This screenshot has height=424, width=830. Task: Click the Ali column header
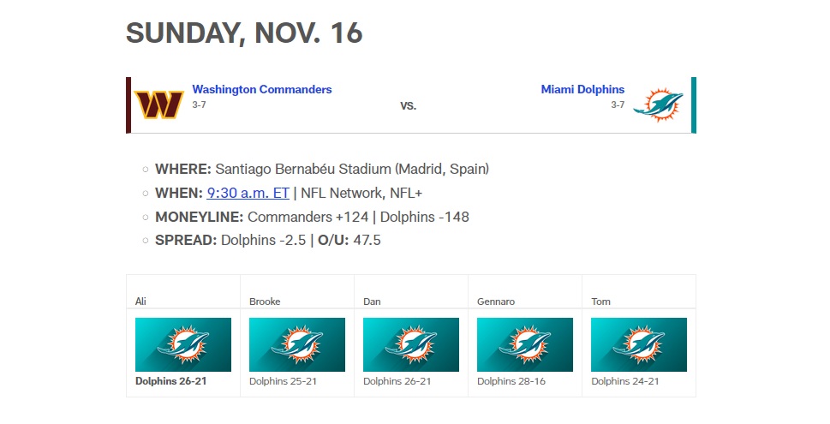tap(141, 302)
